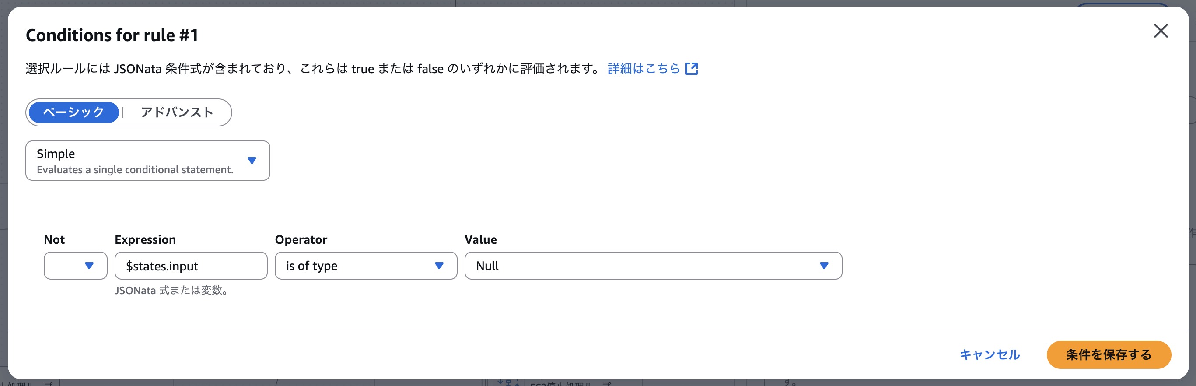
Task: Select the ベーシック mode tab
Action: tap(74, 112)
